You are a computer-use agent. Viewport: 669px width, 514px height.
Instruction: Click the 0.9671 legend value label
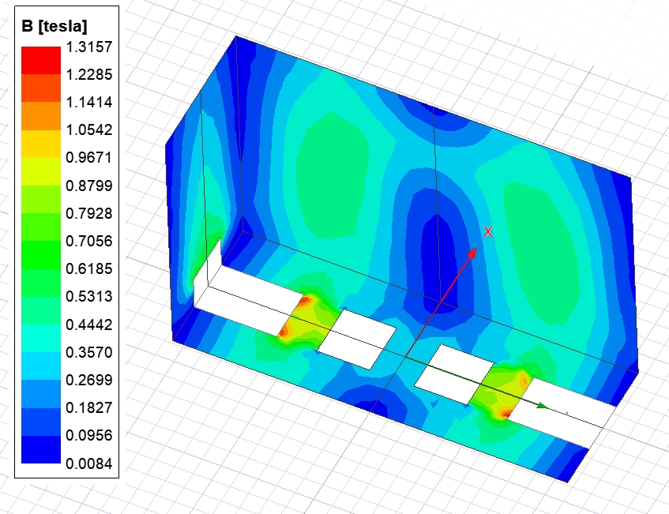point(90,157)
